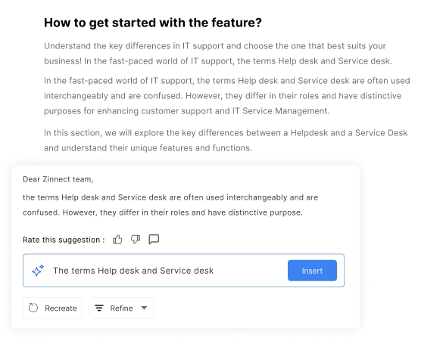Click the Recreate button
443x344 pixels.
point(52,308)
